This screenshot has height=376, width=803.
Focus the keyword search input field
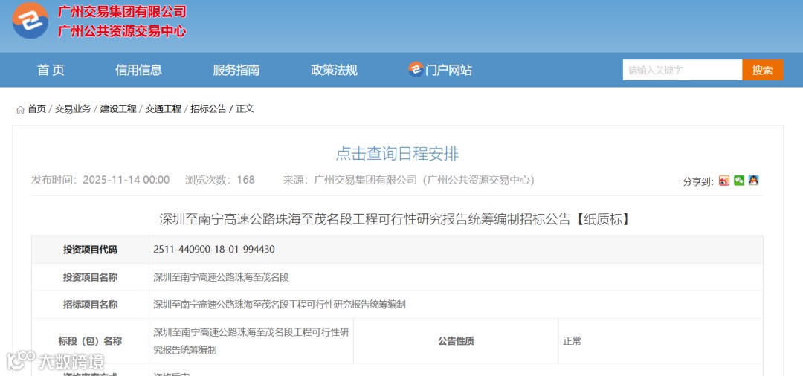point(682,70)
